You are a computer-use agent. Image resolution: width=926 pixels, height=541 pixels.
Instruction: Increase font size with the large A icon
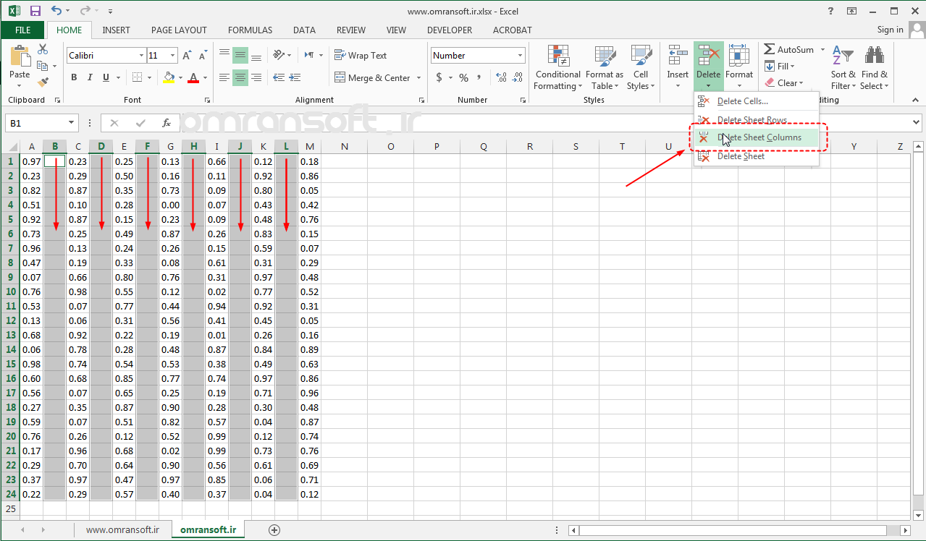[x=187, y=56]
